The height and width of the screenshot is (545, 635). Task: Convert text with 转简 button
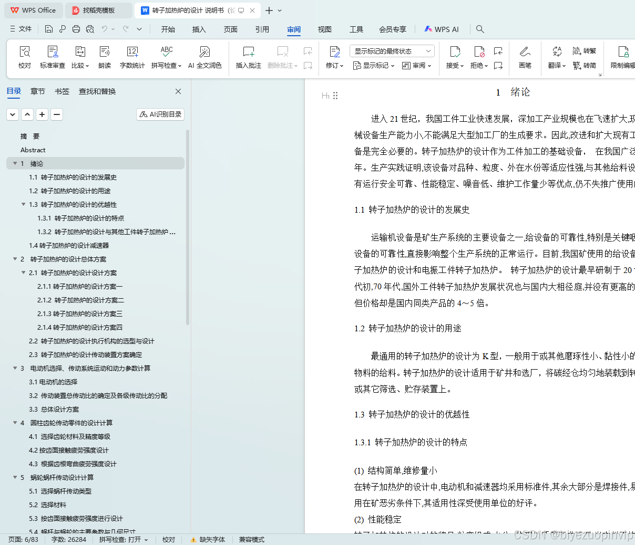(585, 66)
